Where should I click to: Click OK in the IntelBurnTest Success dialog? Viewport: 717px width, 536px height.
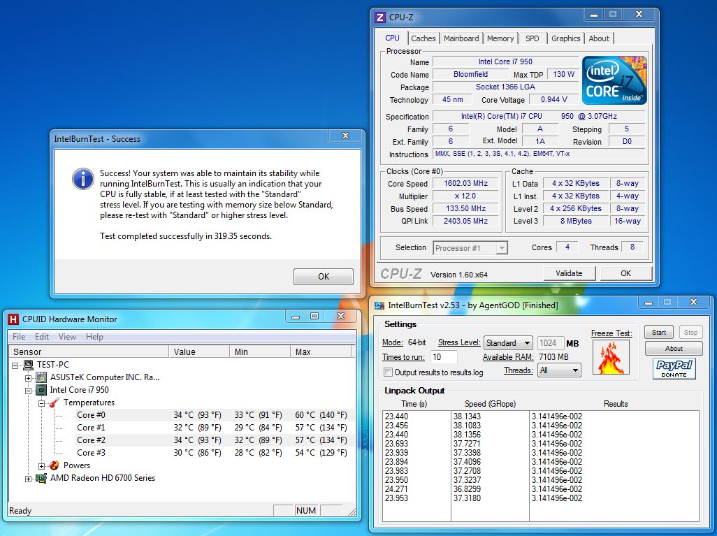click(x=324, y=276)
